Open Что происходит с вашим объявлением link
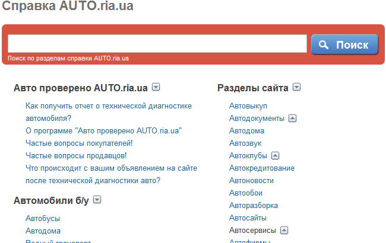The image size is (386, 243). [x=111, y=174]
